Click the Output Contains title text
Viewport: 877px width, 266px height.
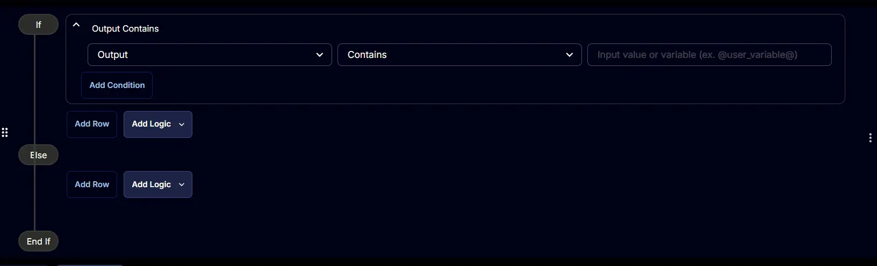(x=125, y=29)
